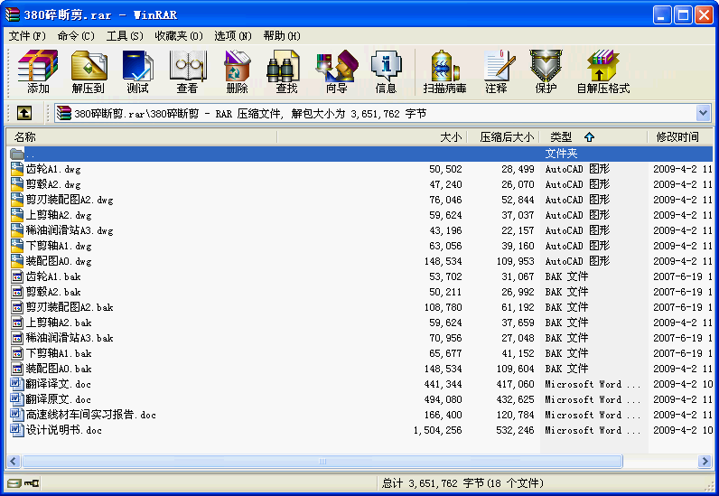Screen dimensions: 719x496
Task: Select file 装配图A0.dwg
Action: tap(59, 261)
